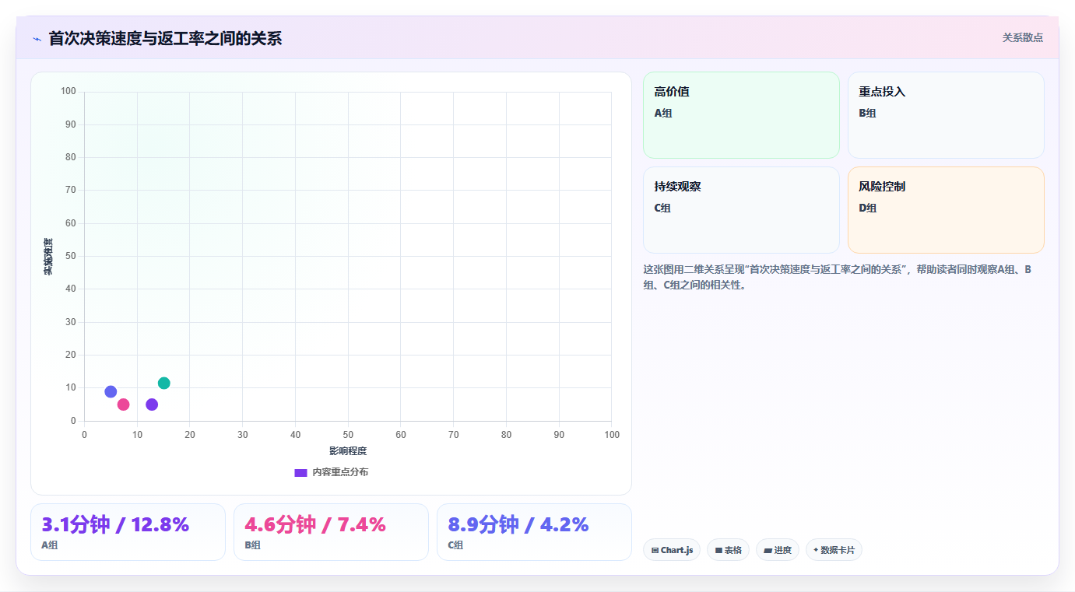Screen dimensions: 1075x592
Task: Select the purple scatter point right of pink
Action: pos(152,405)
